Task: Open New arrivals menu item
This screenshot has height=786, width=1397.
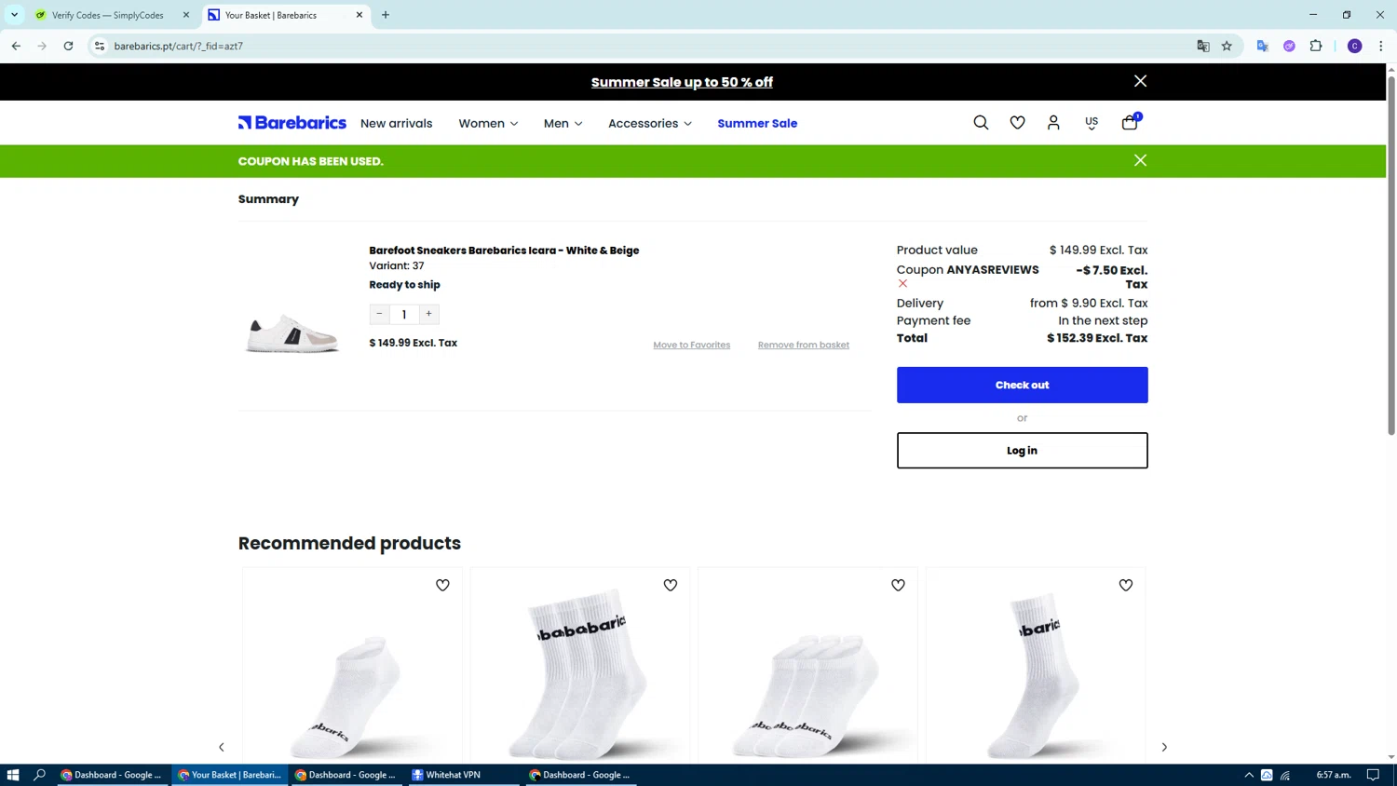Action: (x=396, y=123)
